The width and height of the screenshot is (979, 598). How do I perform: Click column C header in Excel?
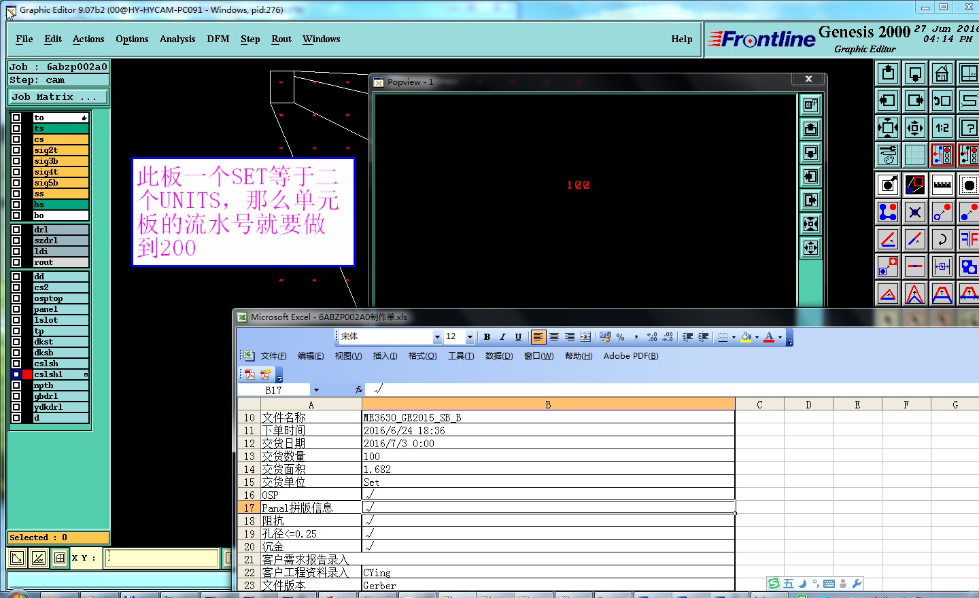click(x=759, y=405)
